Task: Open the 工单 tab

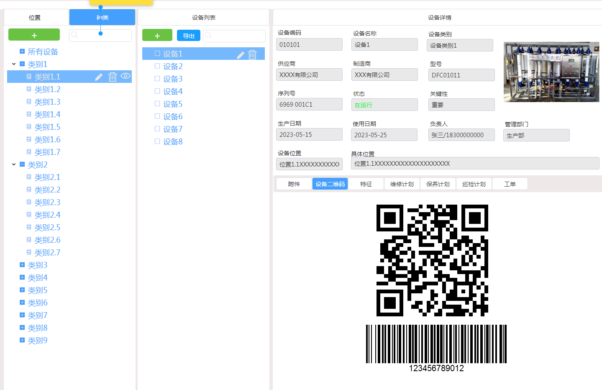Action: [x=510, y=184]
